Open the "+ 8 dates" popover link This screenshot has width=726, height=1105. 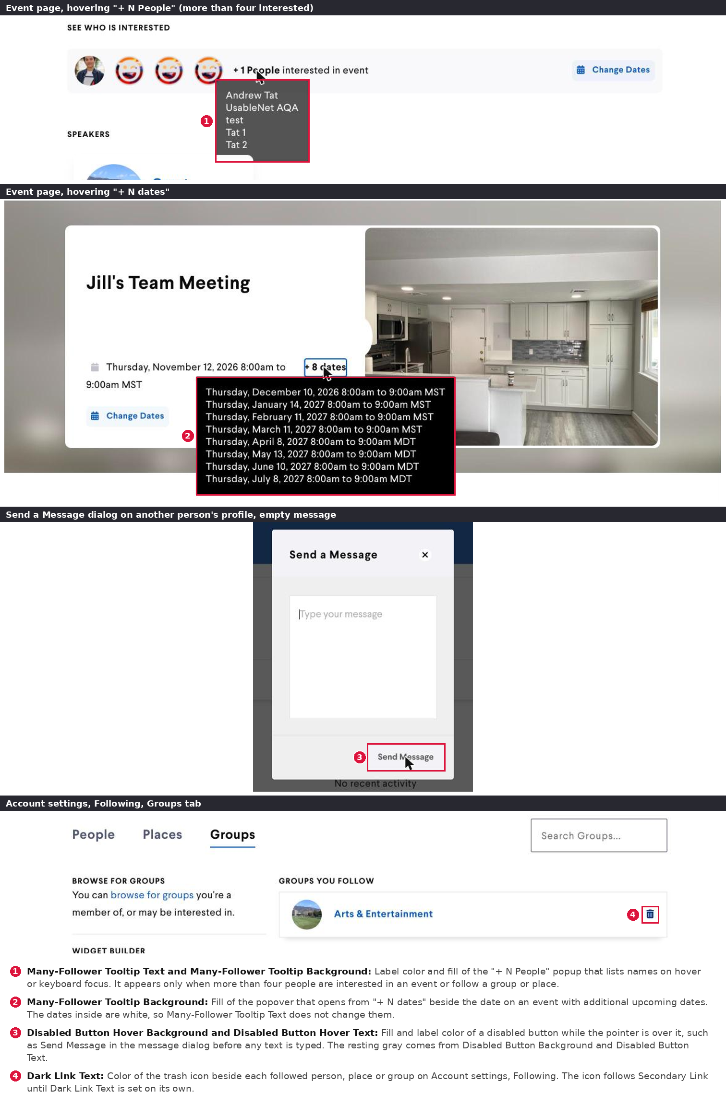point(326,367)
